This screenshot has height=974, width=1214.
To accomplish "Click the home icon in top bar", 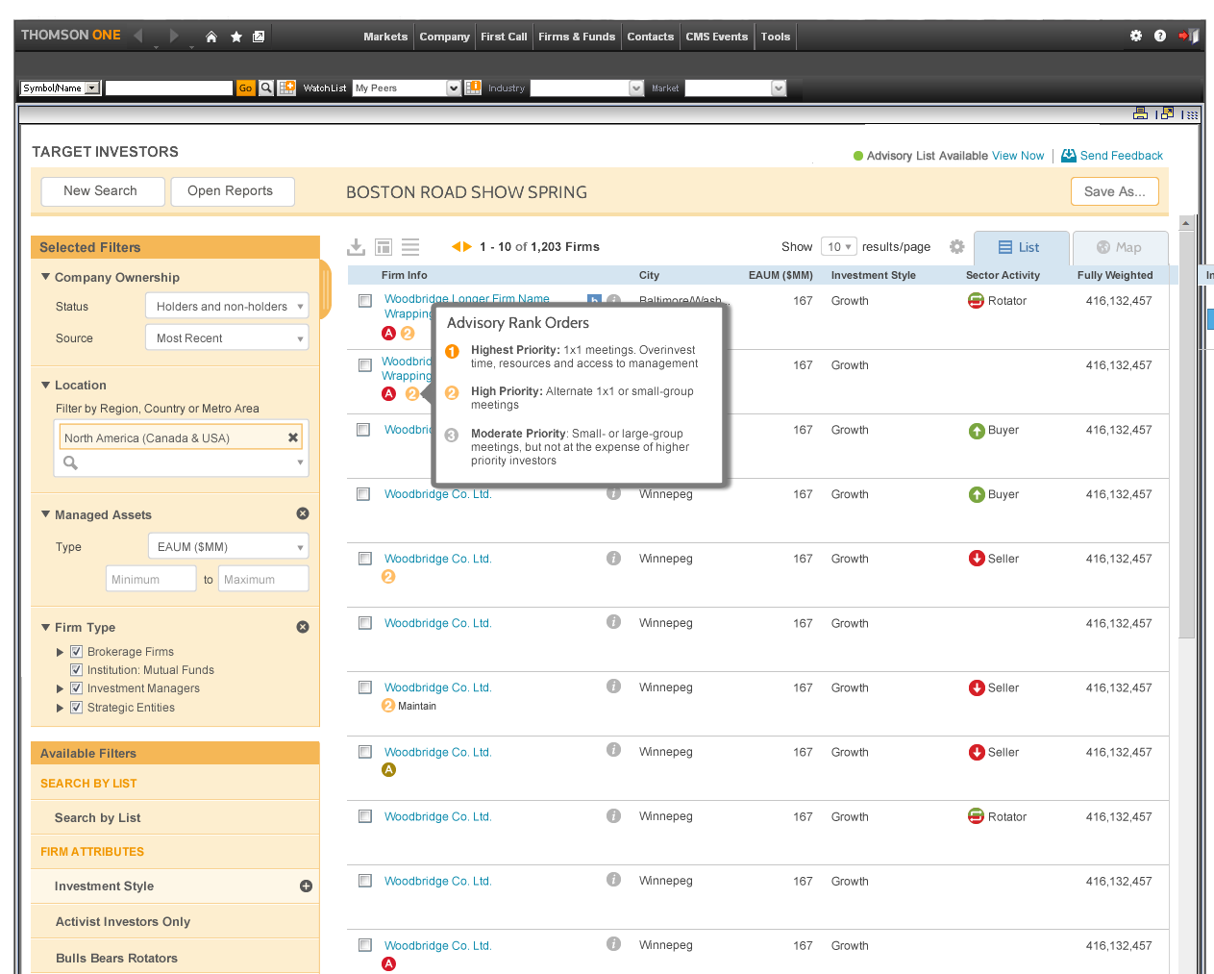I will (x=211, y=37).
